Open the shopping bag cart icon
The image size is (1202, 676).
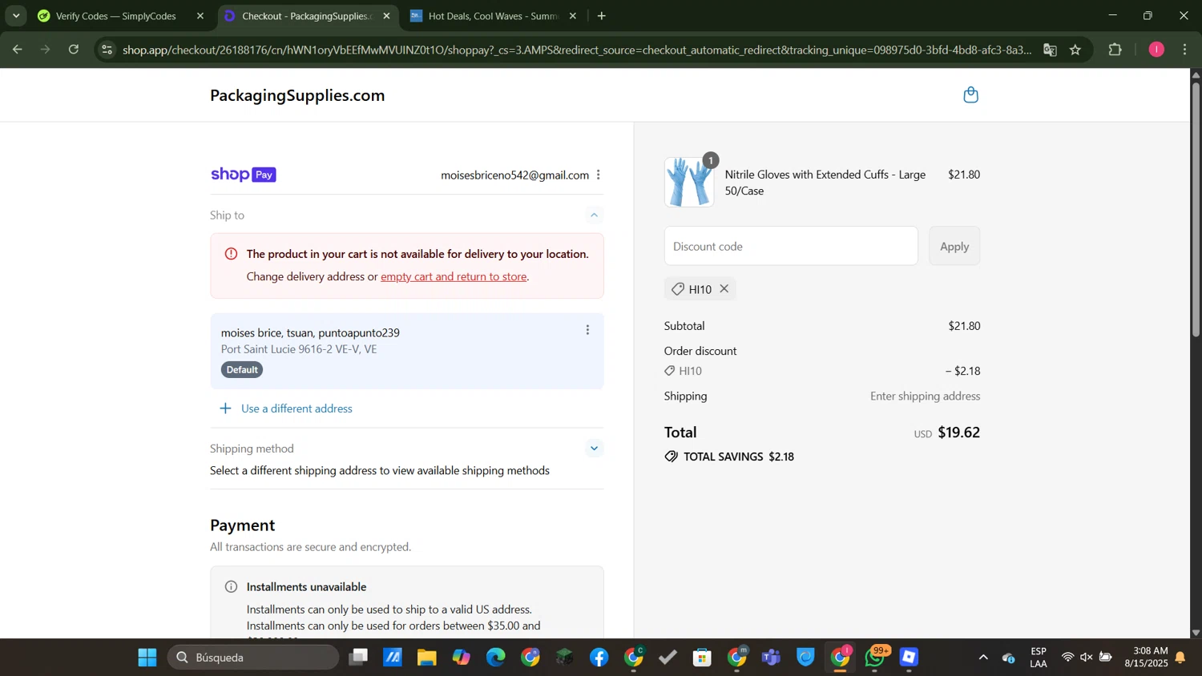[970, 95]
